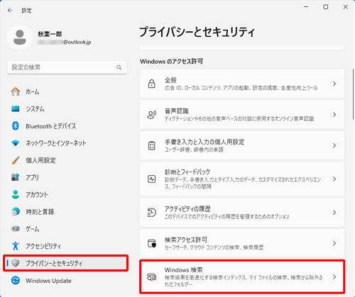This screenshot has width=355, height=297.
Task: Click the アカウント person icon
Action: click(16, 194)
